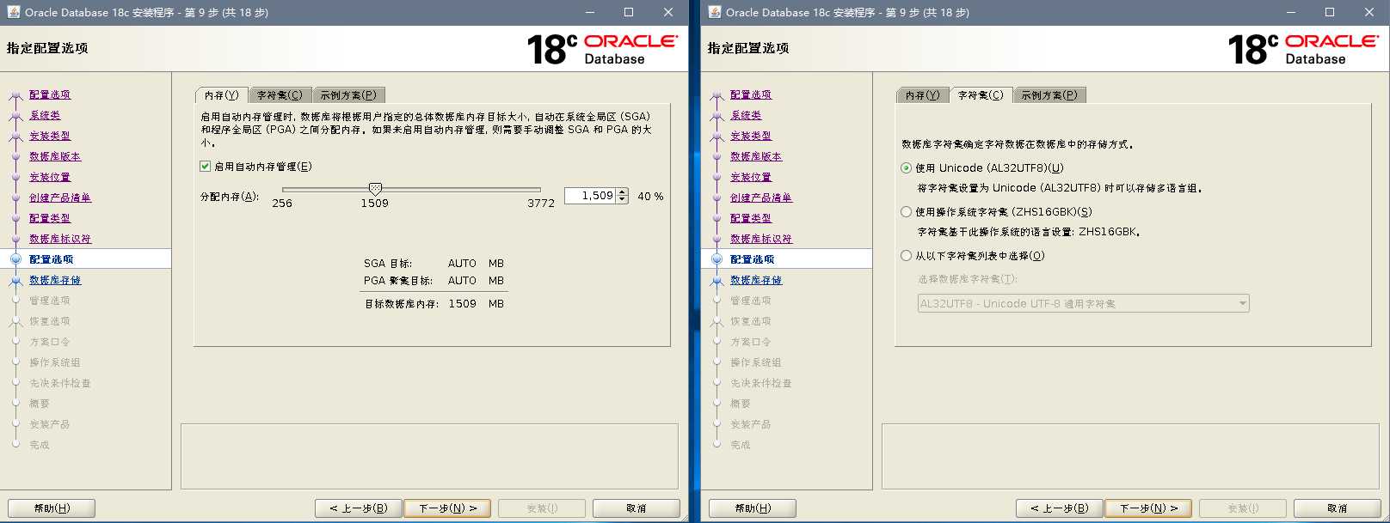Open 系统类 step link in left window
The width and height of the screenshot is (1390, 523).
coord(45,115)
